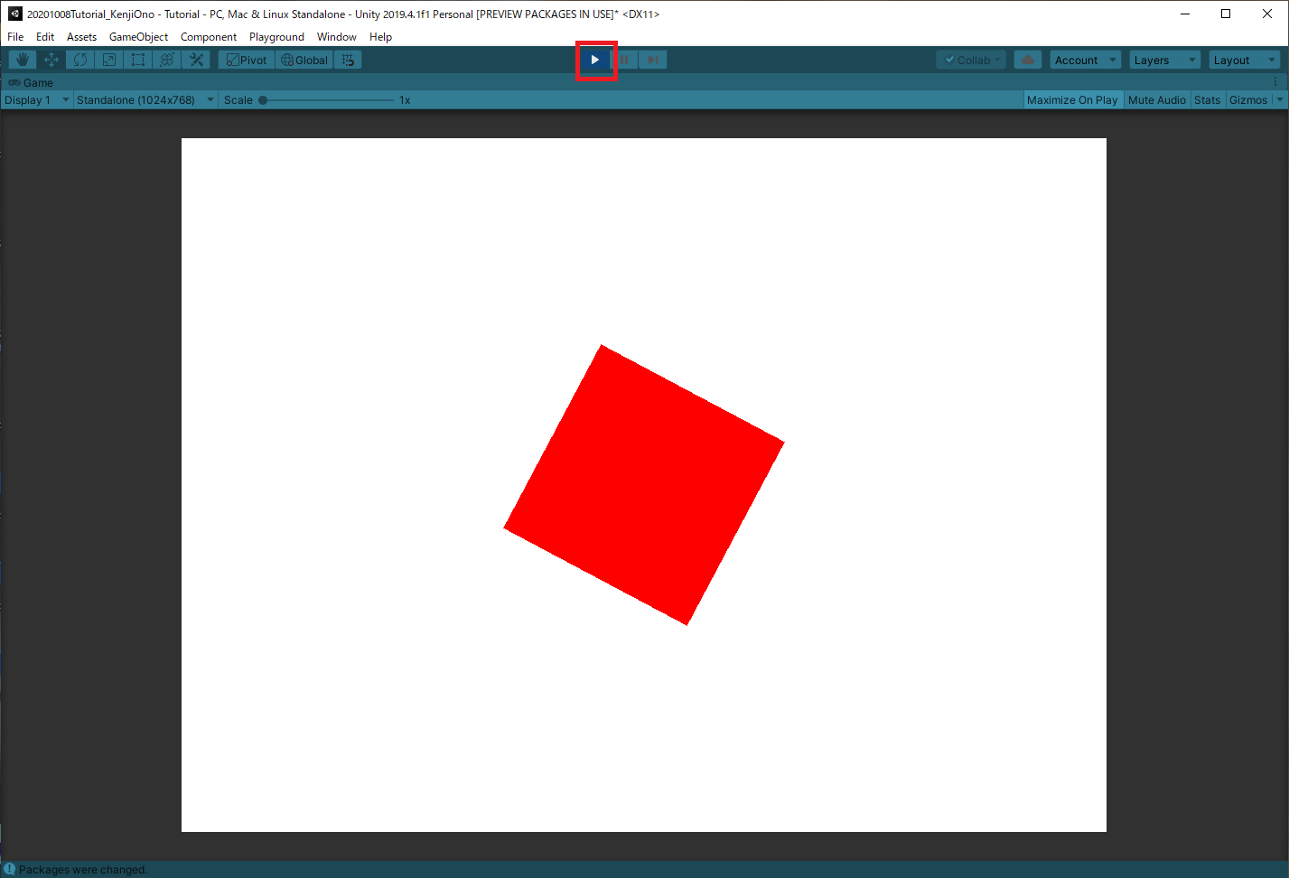Expand the Gizmos dropdown arrow
The image size is (1289, 878).
pos(1279,100)
